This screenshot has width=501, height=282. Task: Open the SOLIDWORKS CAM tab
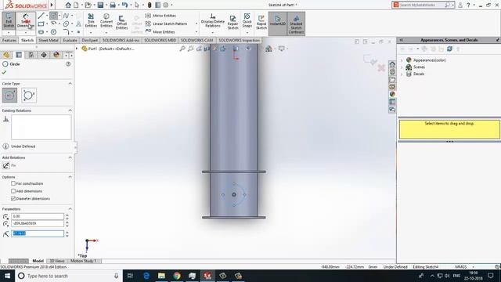(196, 40)
